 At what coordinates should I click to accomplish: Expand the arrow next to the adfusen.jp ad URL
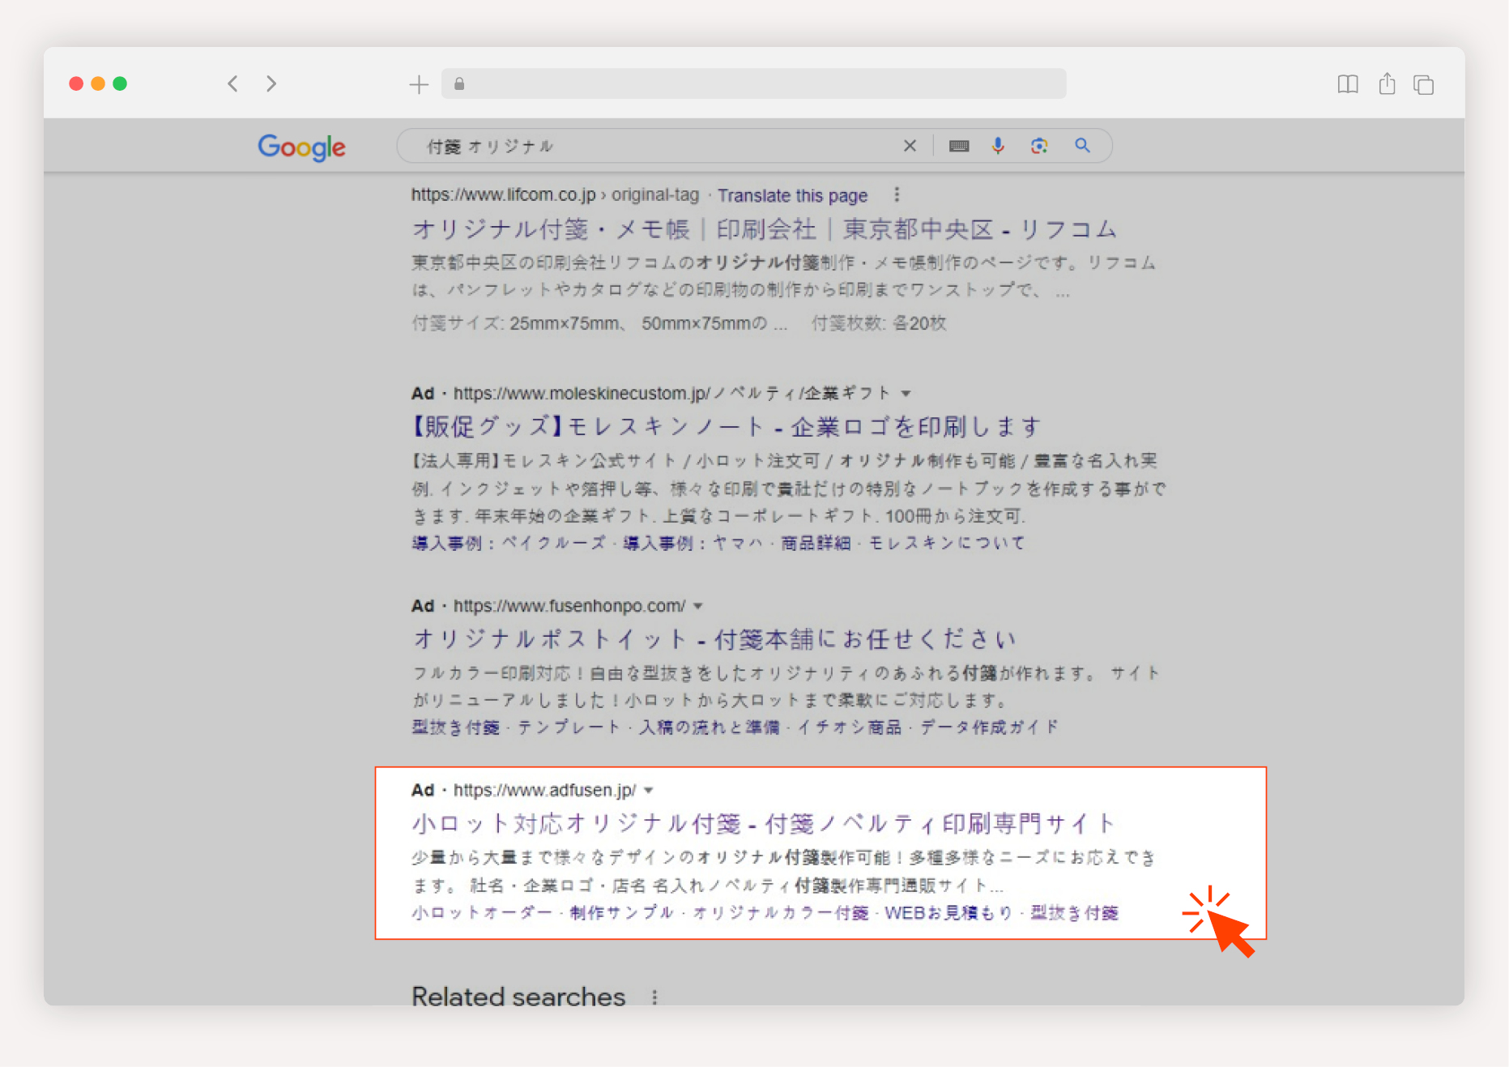[649, 790]
